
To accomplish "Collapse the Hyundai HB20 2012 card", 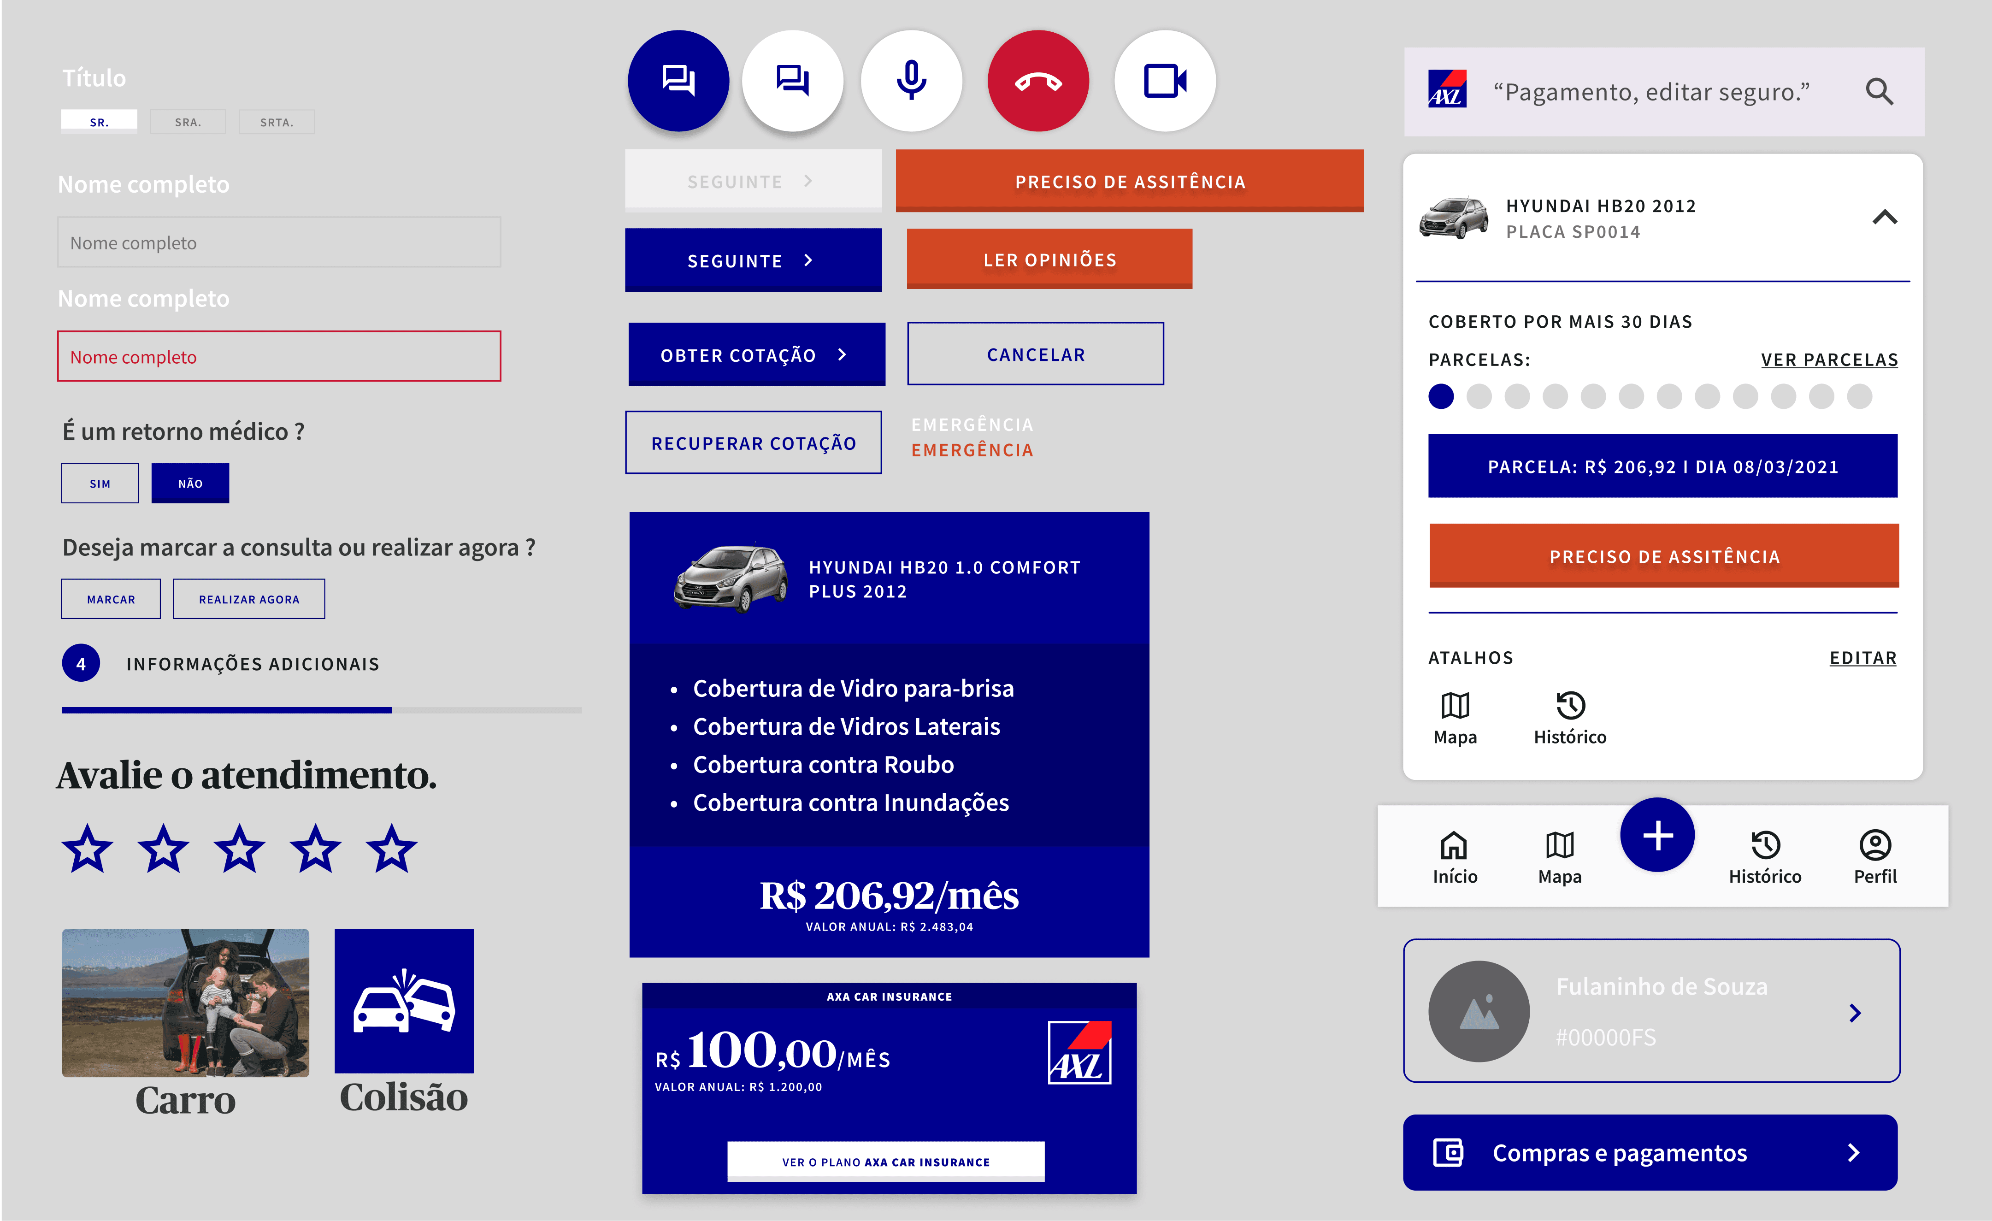I will point(1884,218).
